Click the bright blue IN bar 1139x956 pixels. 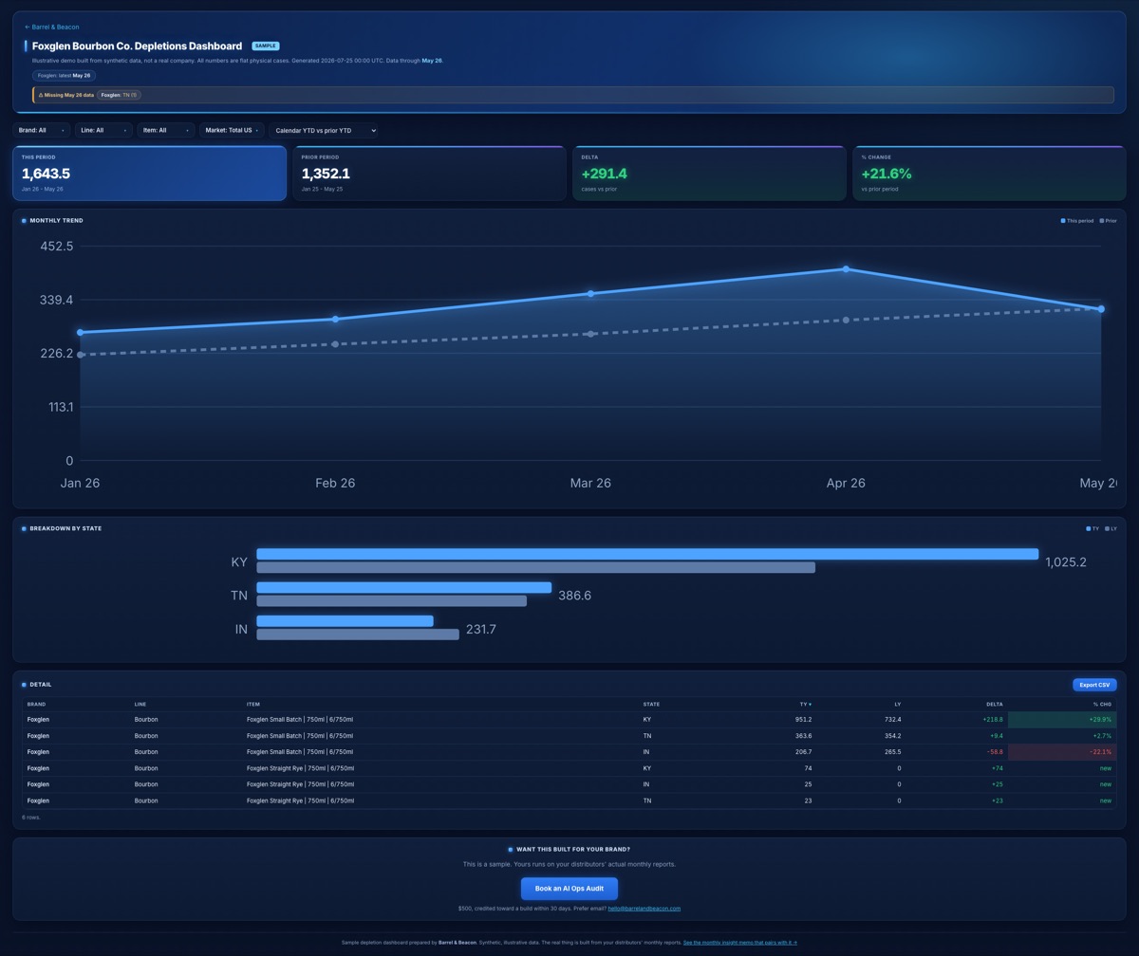tap(345, 621)
